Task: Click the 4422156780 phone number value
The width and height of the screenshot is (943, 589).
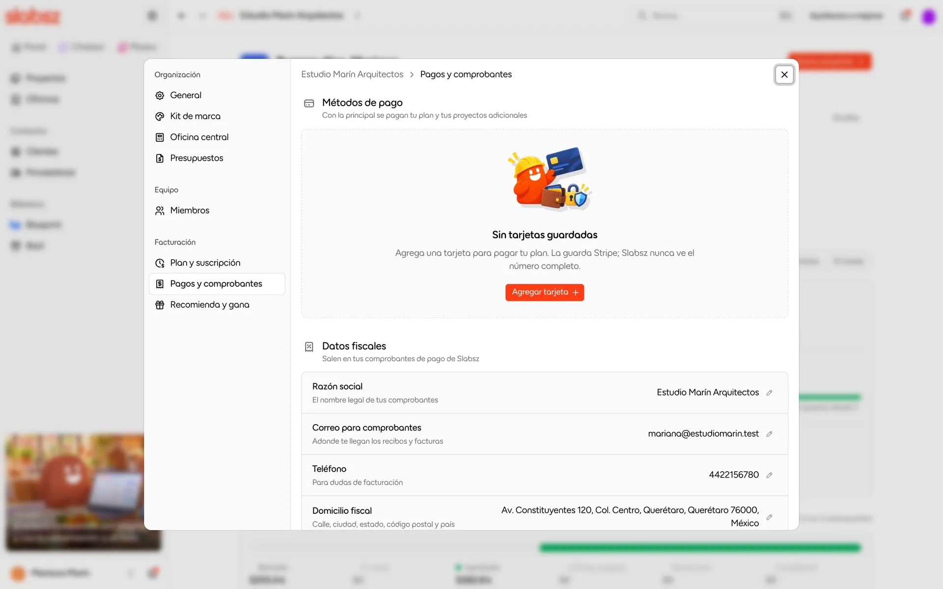Action: [734, 475]
